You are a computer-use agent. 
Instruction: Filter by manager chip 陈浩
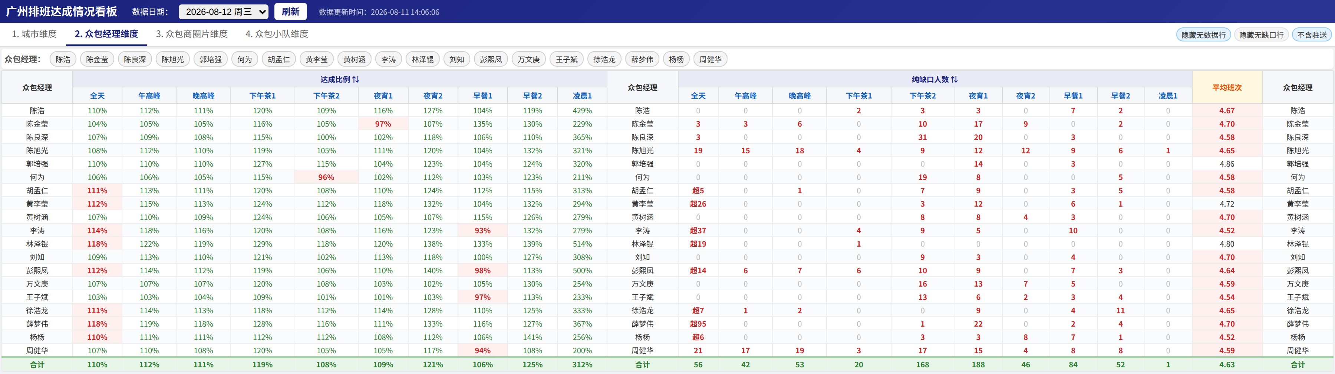pos(63,60)
